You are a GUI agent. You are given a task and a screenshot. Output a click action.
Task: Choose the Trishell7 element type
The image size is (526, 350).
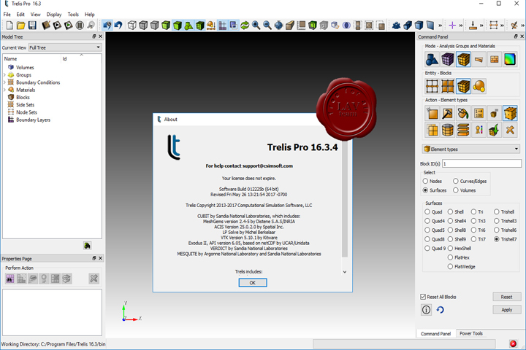tap(497, 239)
